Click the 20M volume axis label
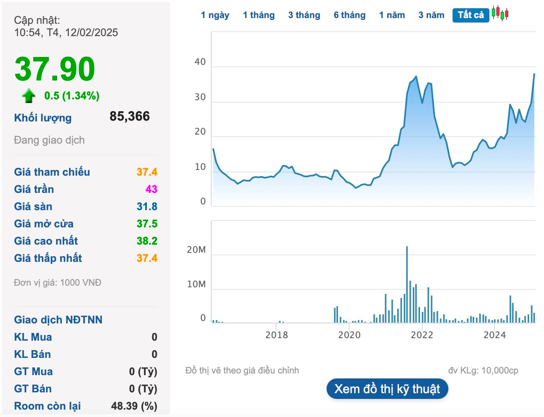Screen dimensions: 544x417 [196, 250]
